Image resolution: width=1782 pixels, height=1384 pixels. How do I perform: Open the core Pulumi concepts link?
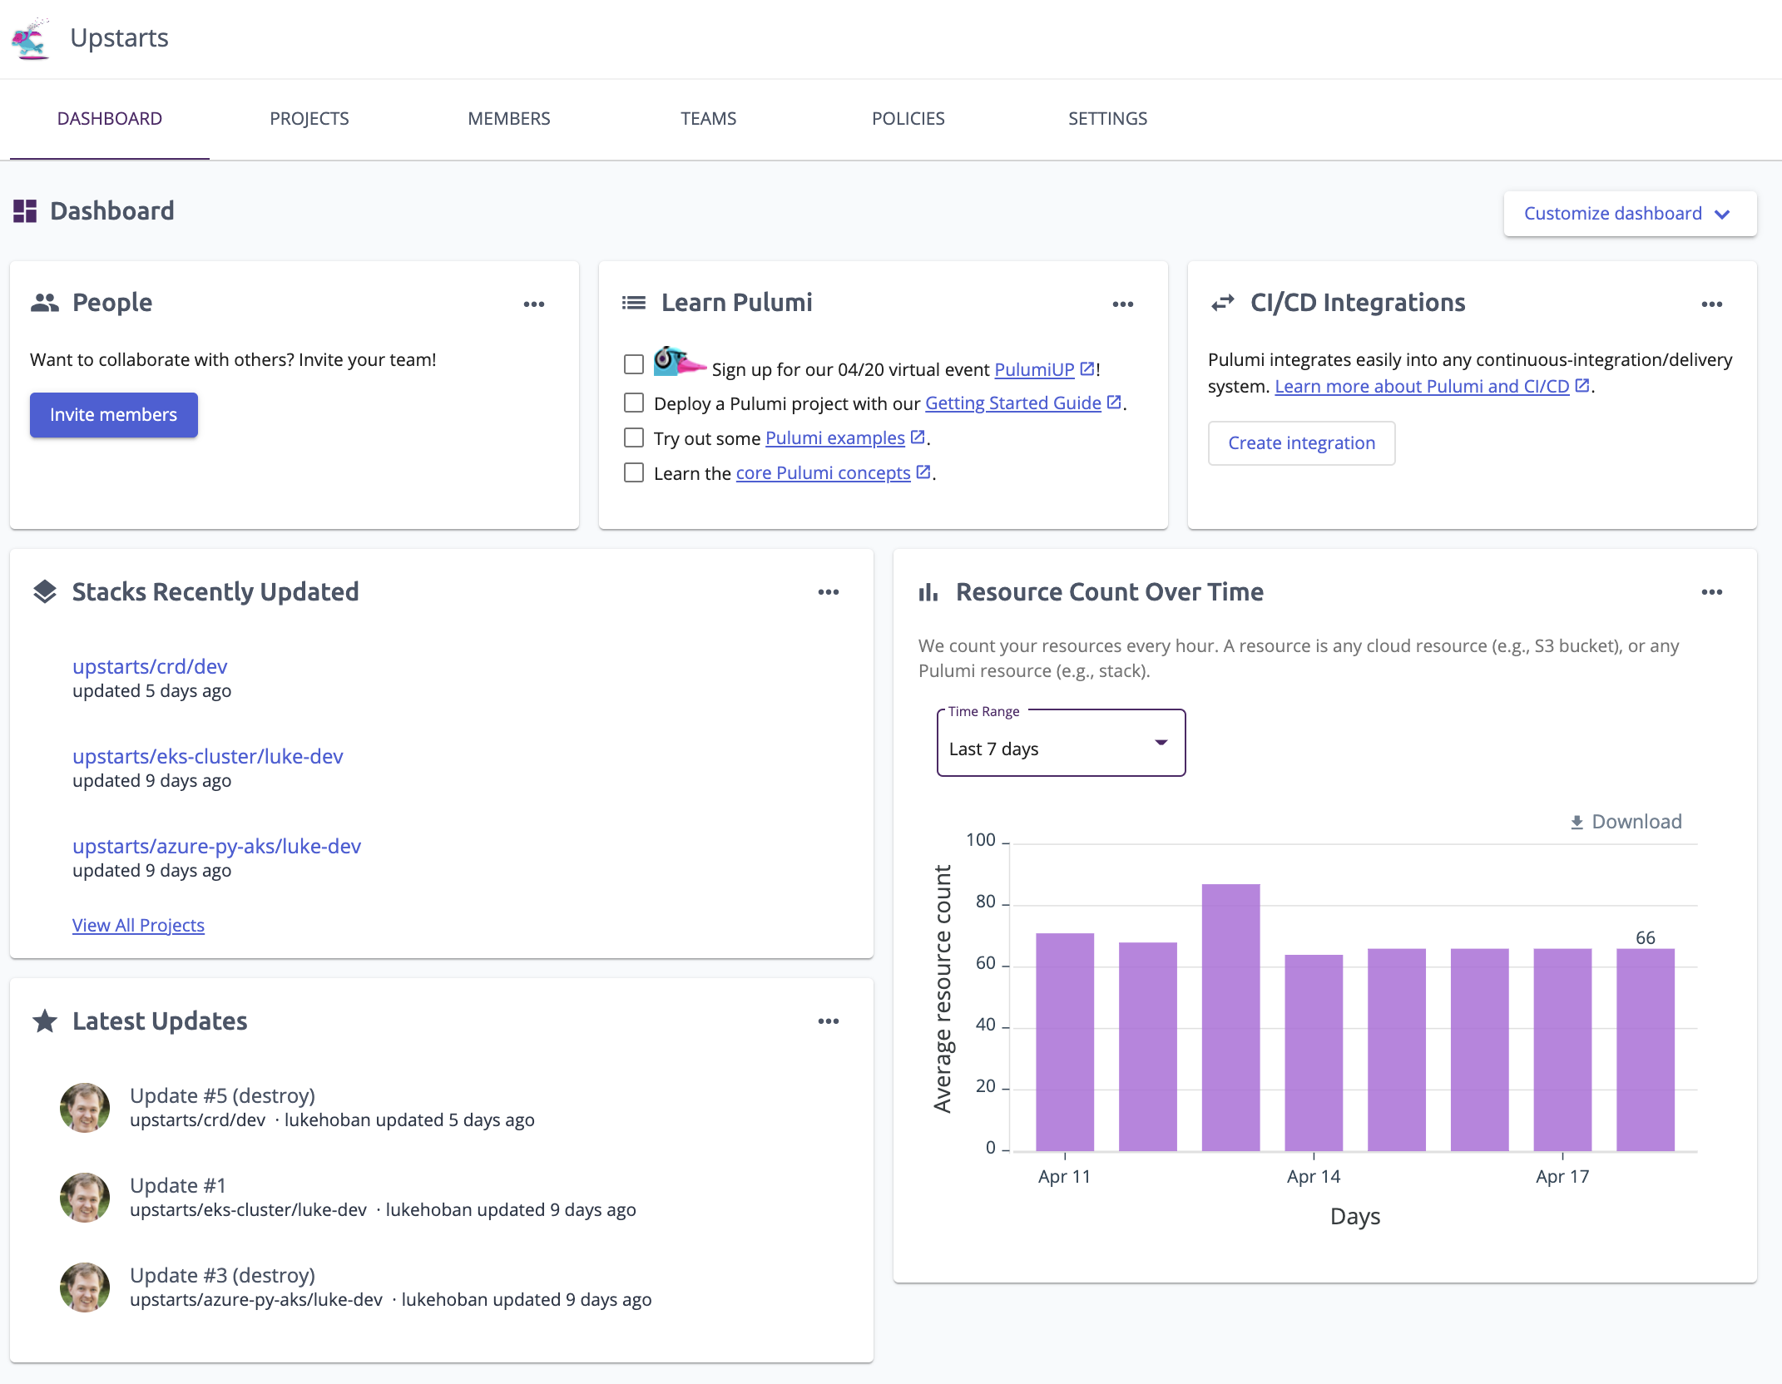824,473
